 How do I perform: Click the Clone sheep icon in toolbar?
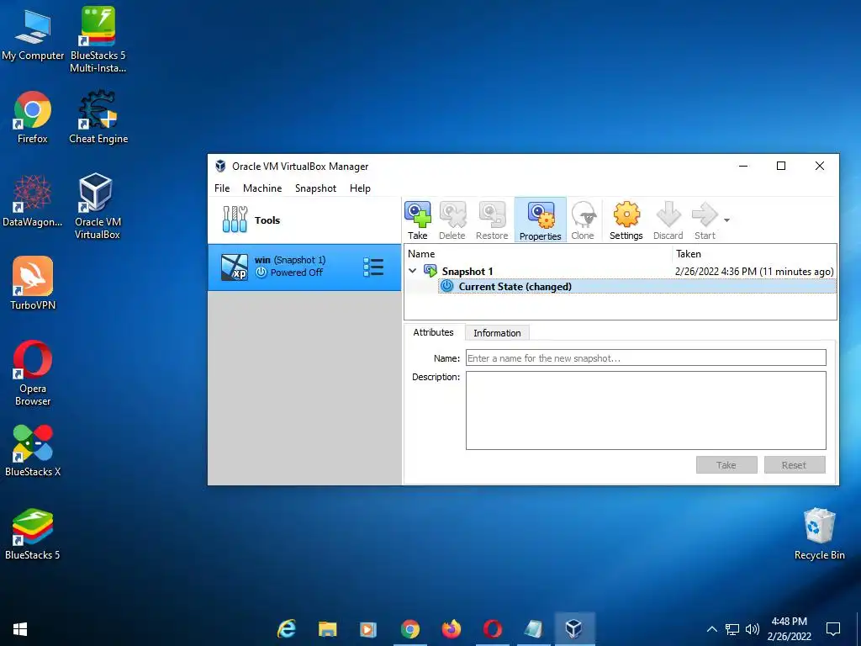pyautogui.click(x=583, y=220)
